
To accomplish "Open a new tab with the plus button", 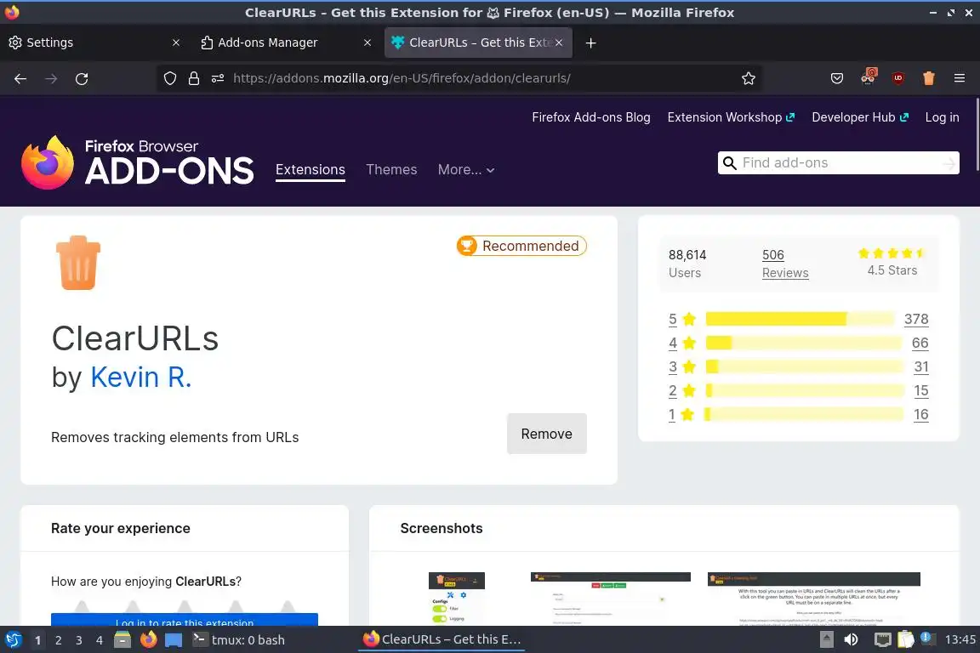I will click(x=590, y=43).
